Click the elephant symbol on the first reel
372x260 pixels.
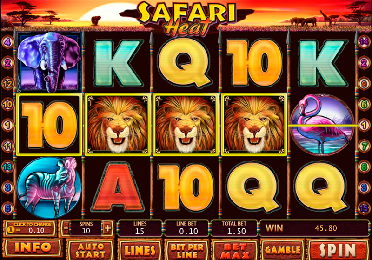tap(49, 62)
